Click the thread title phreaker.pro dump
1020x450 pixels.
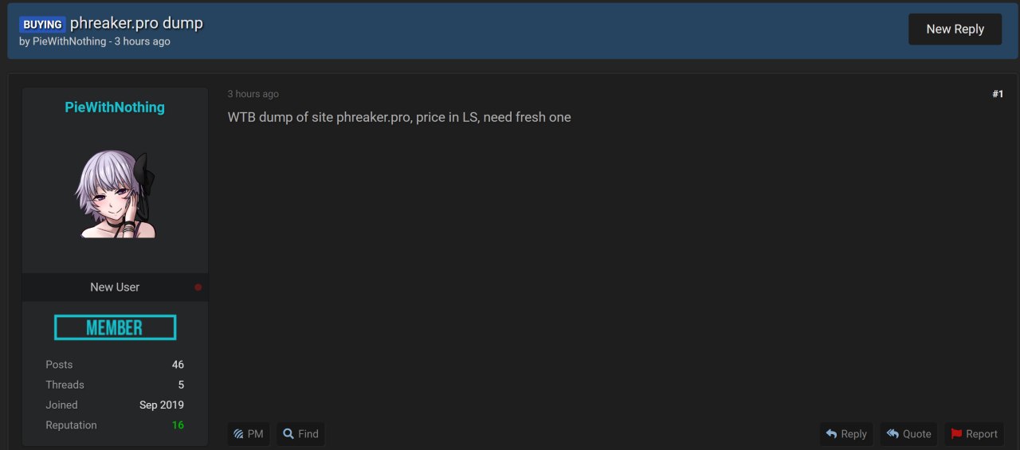pos(136,23)
